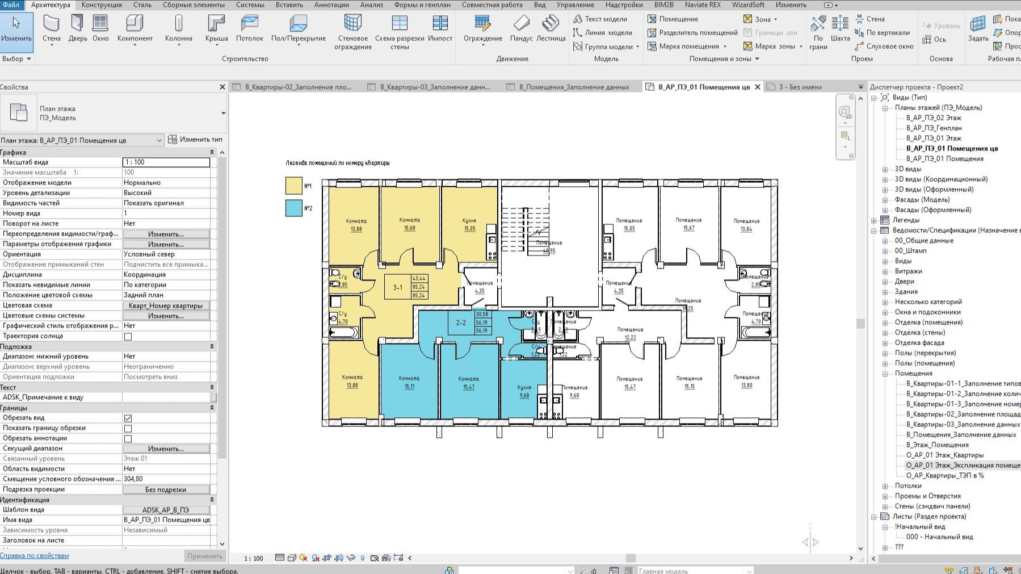Expand the Двери schedule group
1021x574 pixels.
coord(885,282)
